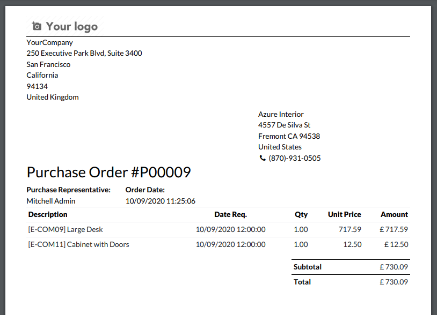Select the [E-COM11] Cabinet with Doors row
The height and width of the screenshot is (315, 437).
[x=78, y=244]
